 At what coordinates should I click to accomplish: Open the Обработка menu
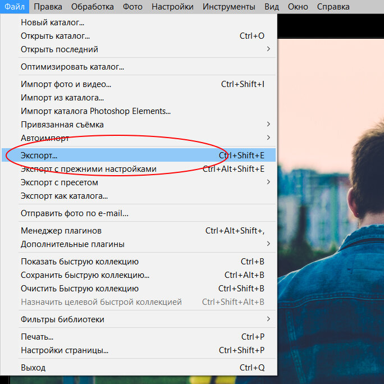pyautogui.click(x=92, y=7)
